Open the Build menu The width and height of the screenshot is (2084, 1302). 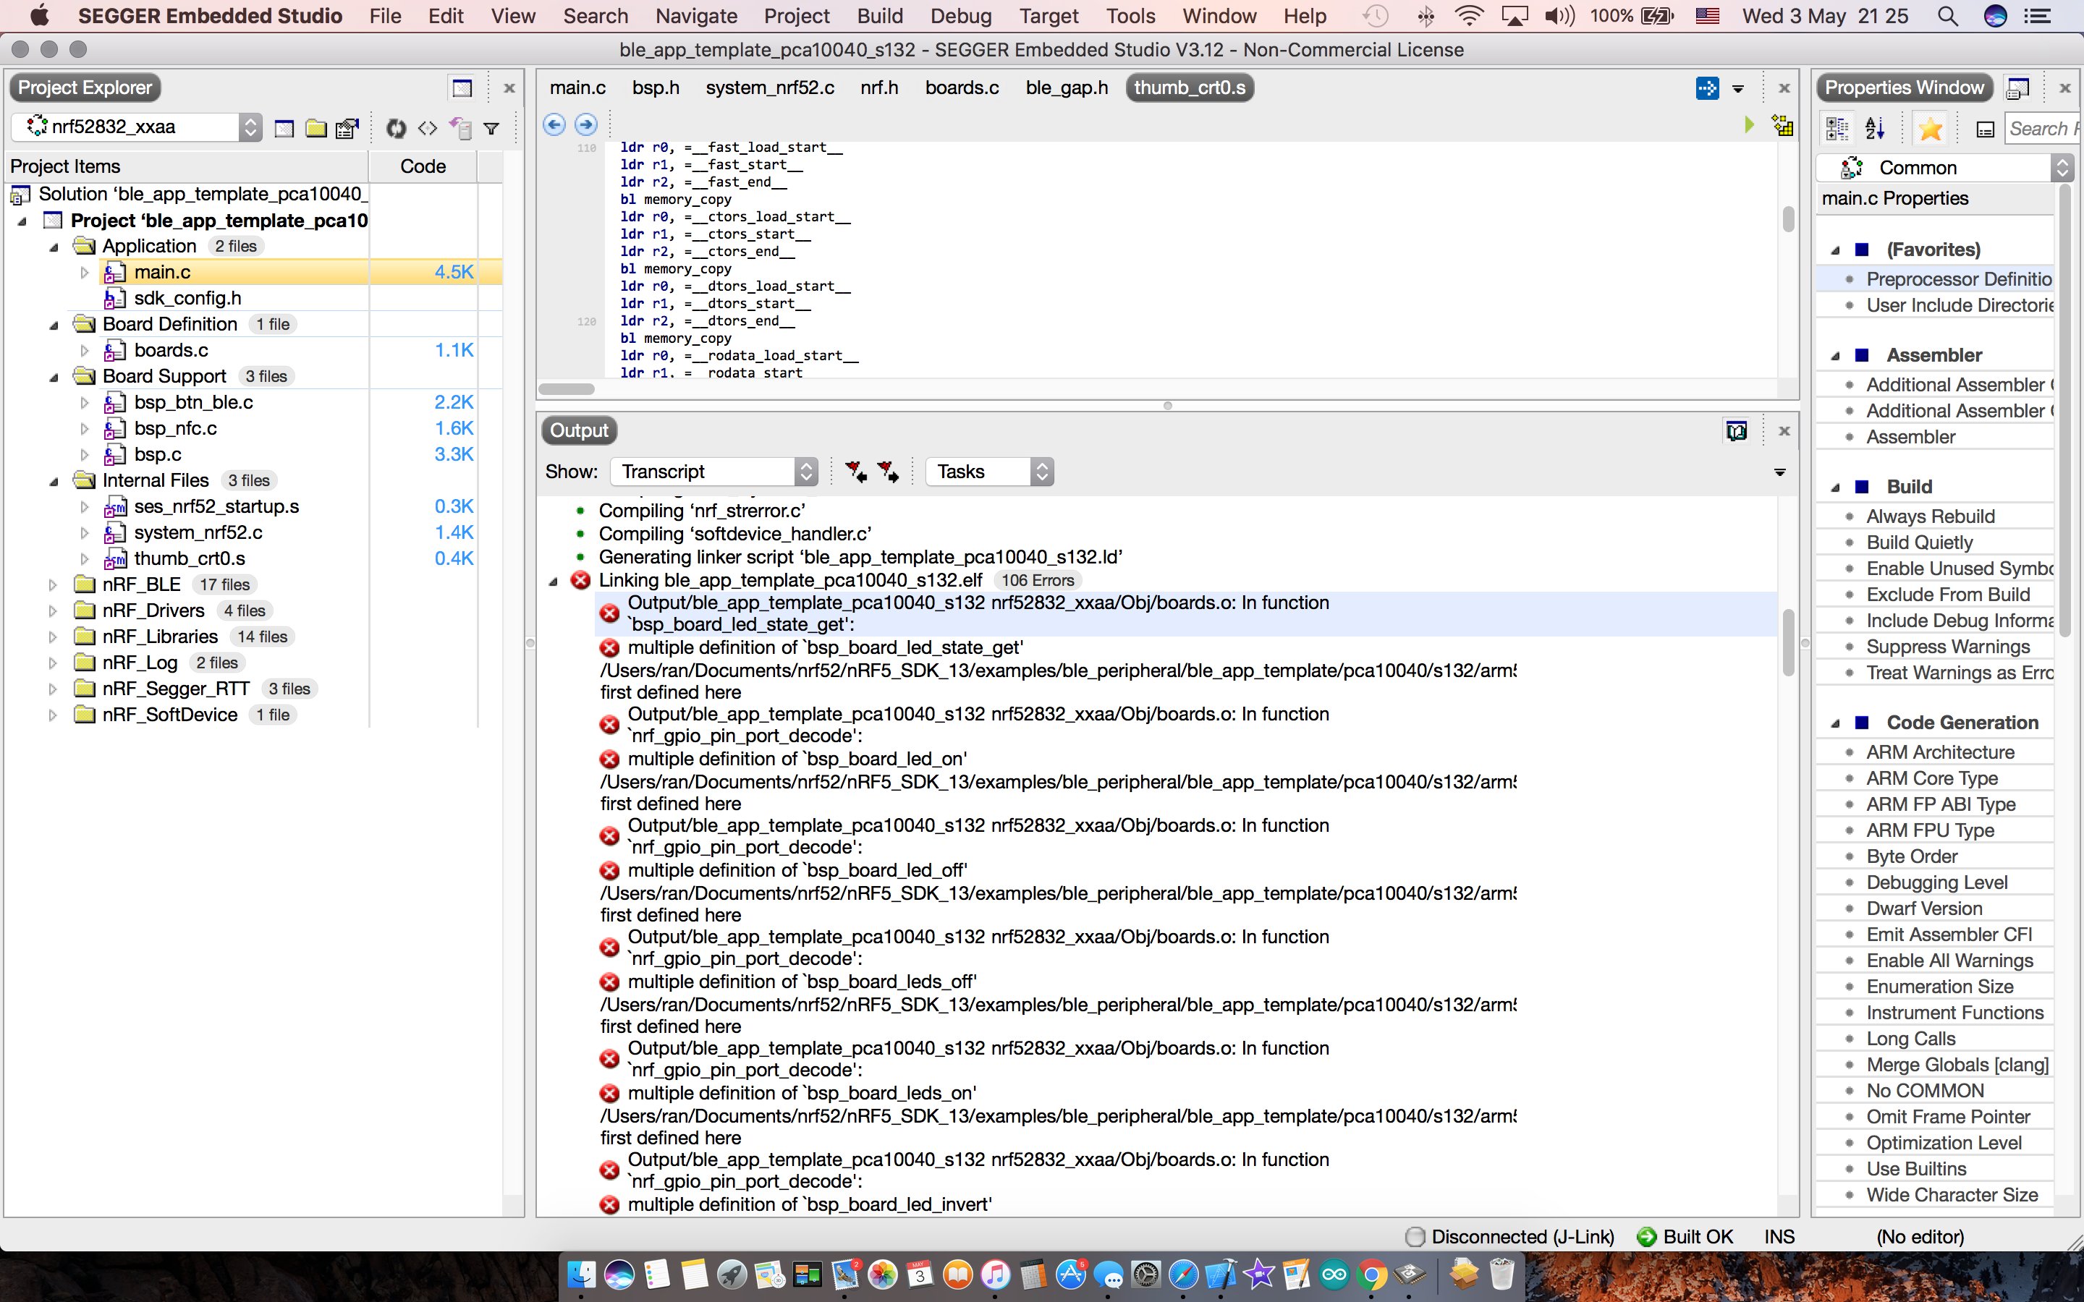click(x=879, y=17)
